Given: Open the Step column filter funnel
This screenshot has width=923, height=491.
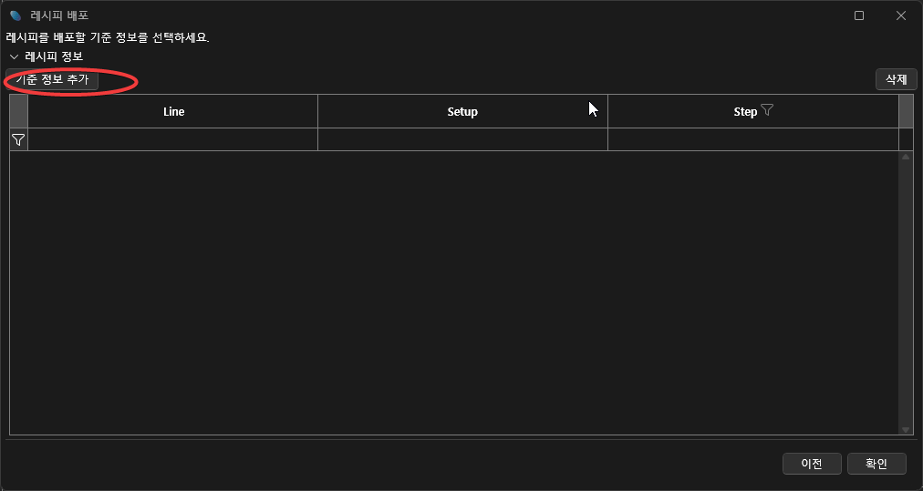Looking at the screenshot, I should coord(767,110).
